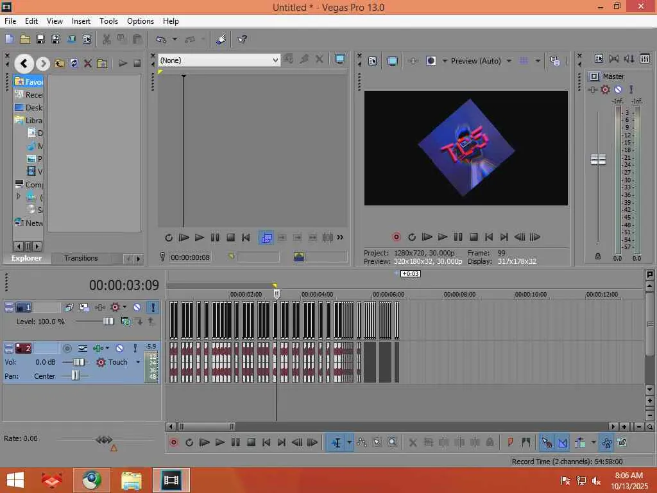Click the Split Screen View icon in the preview
This screenshot has height=493, width=657.
point(431,61)
